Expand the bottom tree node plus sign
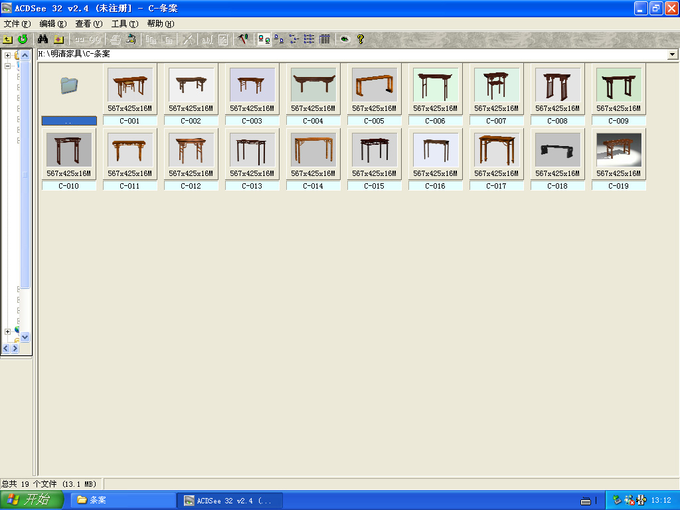 click(x=7, y=331)
